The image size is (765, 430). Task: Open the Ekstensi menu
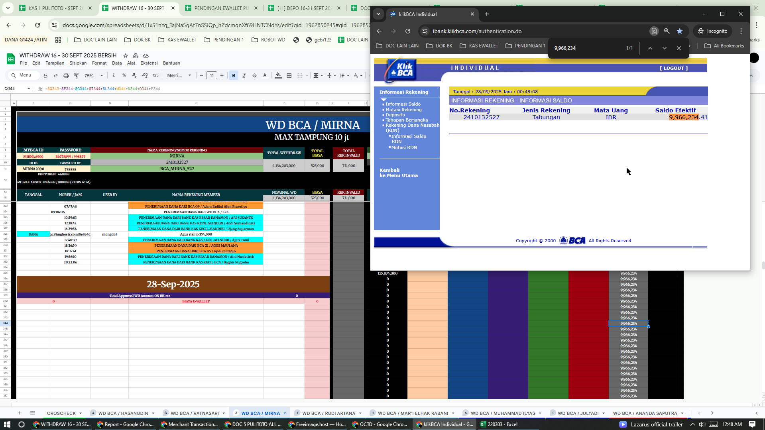coord(149,63)
